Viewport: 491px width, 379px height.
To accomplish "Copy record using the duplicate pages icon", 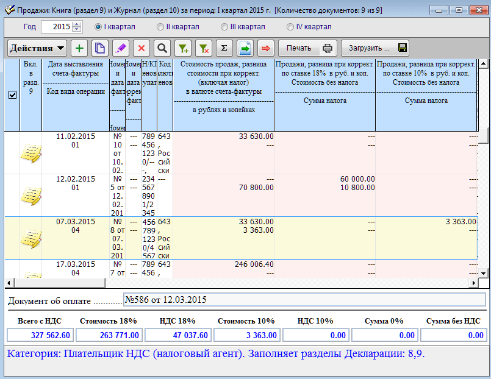I will [x=100, y=48].
